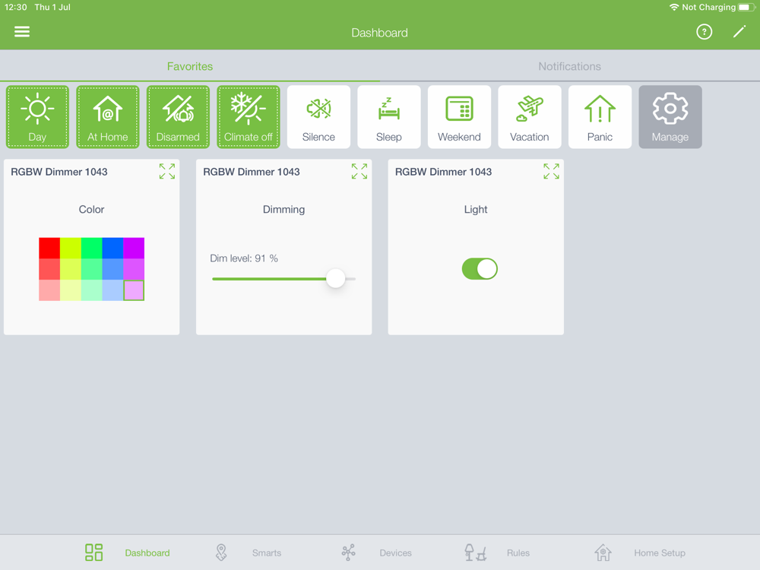Pick the selected light pink-purple swatch
Viewport: 760px width, 570px height.
click(x=134, y=290)
